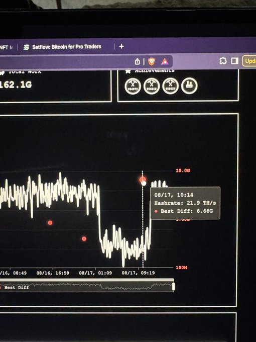The image size is (256, 342).
Task: Open Brave Rewards triangle icon
Action: click(x=165, y=62)
